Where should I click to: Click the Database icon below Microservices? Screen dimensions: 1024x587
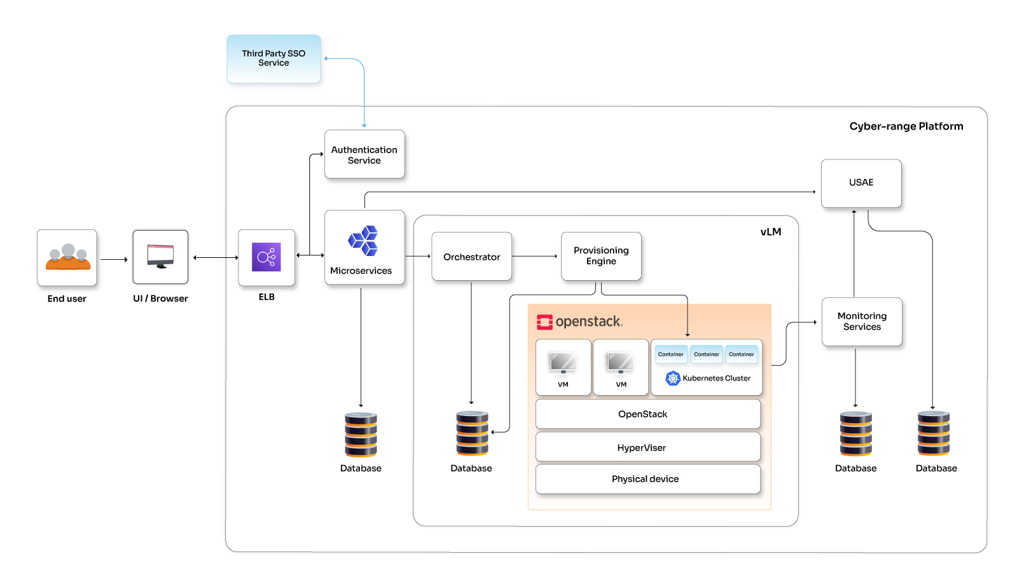(x=361, y=435)
